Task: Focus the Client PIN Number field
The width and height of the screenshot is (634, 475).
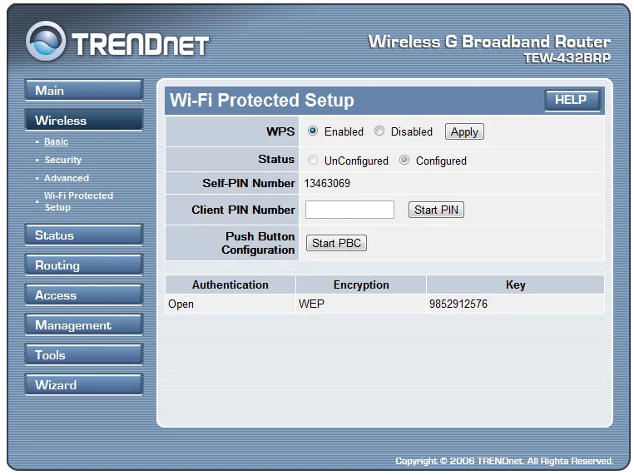Action: (349, 210)
